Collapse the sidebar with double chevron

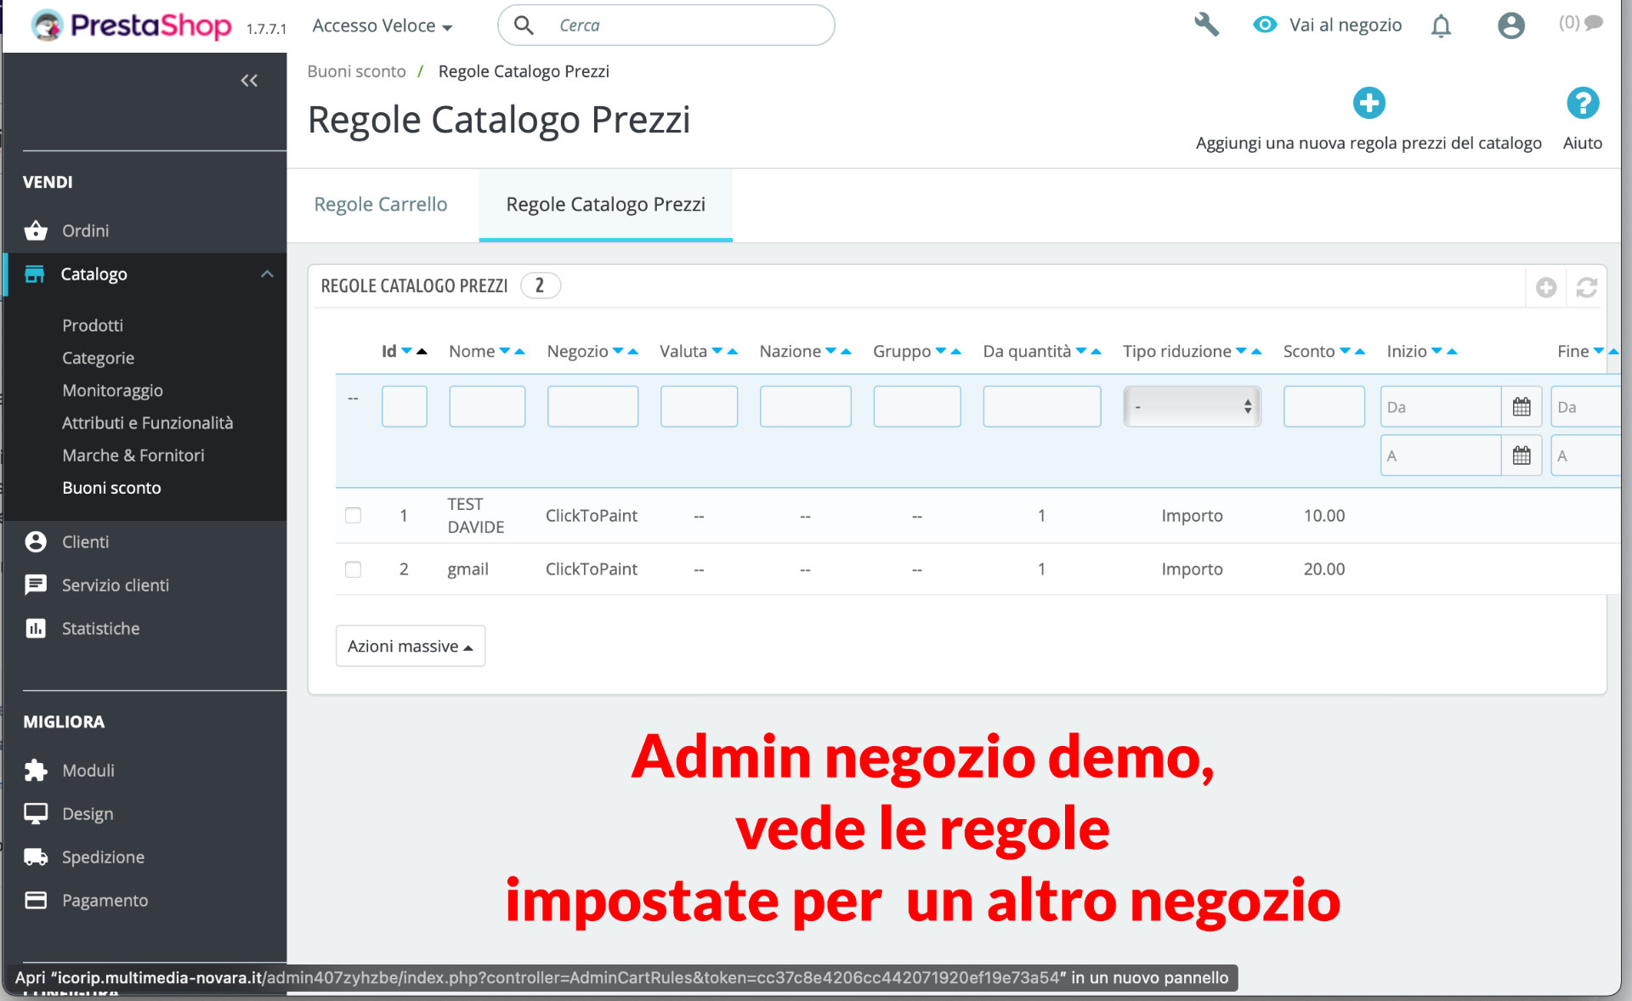click(x=249, y=81)
